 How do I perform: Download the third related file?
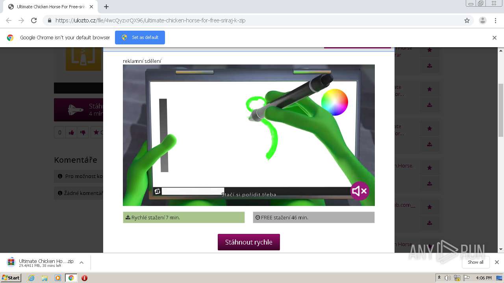[430, 144]
